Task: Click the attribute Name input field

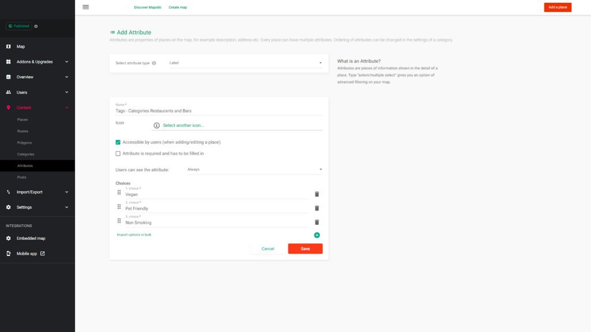Action: coord(219,111)
